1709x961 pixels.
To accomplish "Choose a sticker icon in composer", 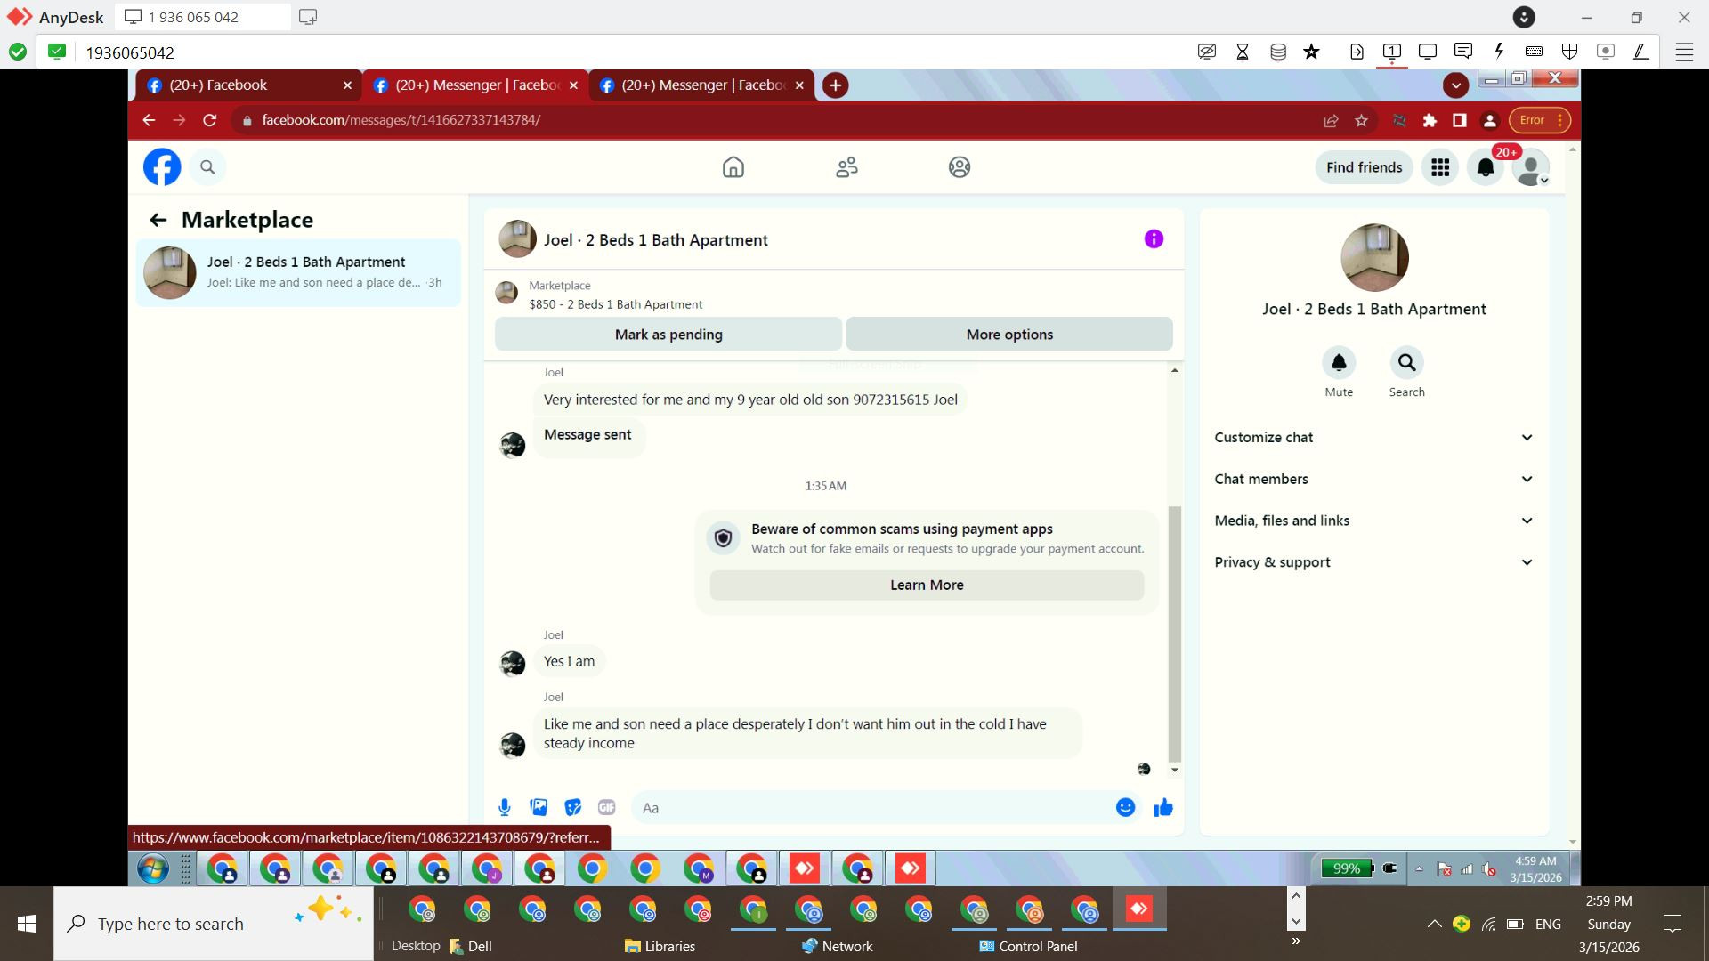I will click(x=573, y=807).
